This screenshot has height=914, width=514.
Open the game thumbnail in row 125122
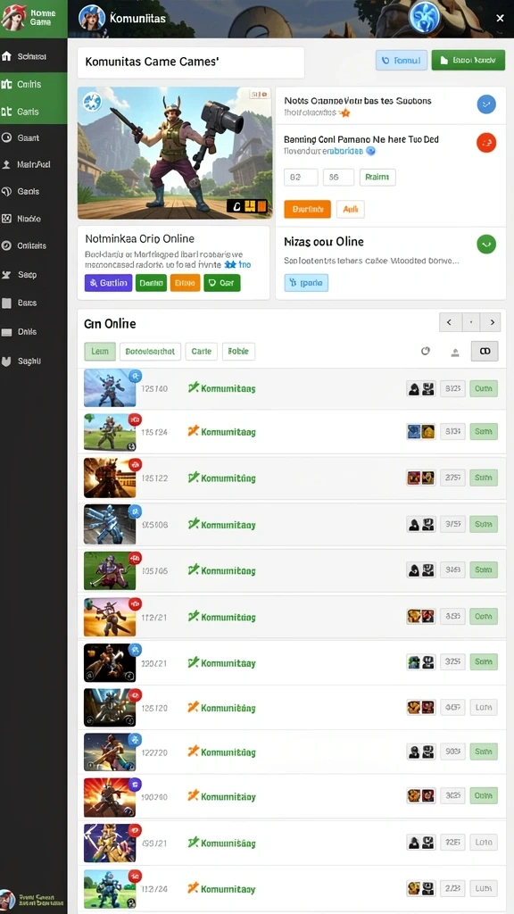pyautogui.click(x=110, y=478)
